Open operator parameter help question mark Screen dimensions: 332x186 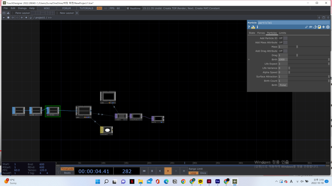pyautogui.click(x=249, y=27)
